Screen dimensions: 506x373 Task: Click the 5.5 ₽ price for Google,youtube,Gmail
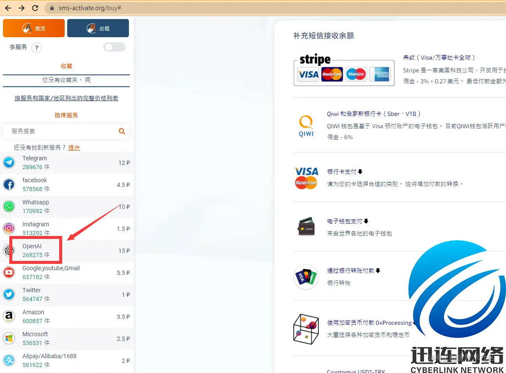click(x=123, y=273)
